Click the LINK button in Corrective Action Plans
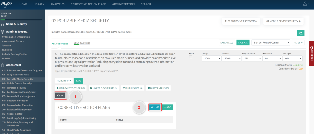The height and width of the screenshot is (134, 314). [x=155, y=107]
